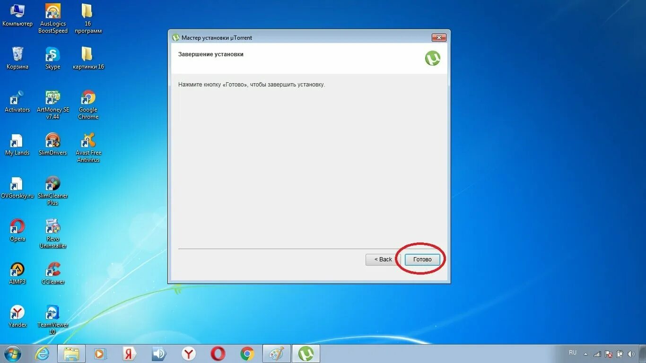The width and height of the screenshot is (646, 363).
Task: Launch Internet Explorer from the taskbar
Action: [x=43, y=354]
